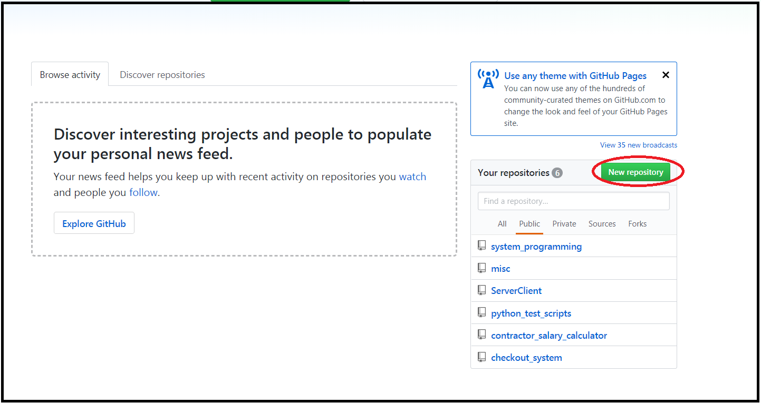
Task: Click the New repository button
Action: coord(635,172)
